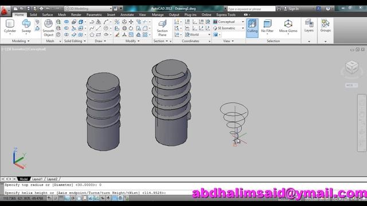Select the Array tool in Modify panel
367x206 pixels.
tap(145, 34)
